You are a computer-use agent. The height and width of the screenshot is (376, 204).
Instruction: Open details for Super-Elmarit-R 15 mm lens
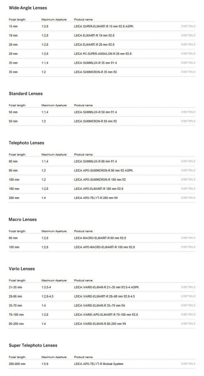[188, 27]
